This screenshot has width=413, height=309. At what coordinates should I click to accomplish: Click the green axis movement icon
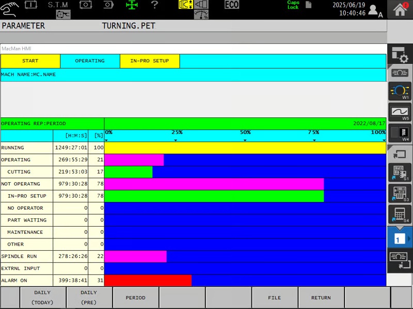(132, 5)
